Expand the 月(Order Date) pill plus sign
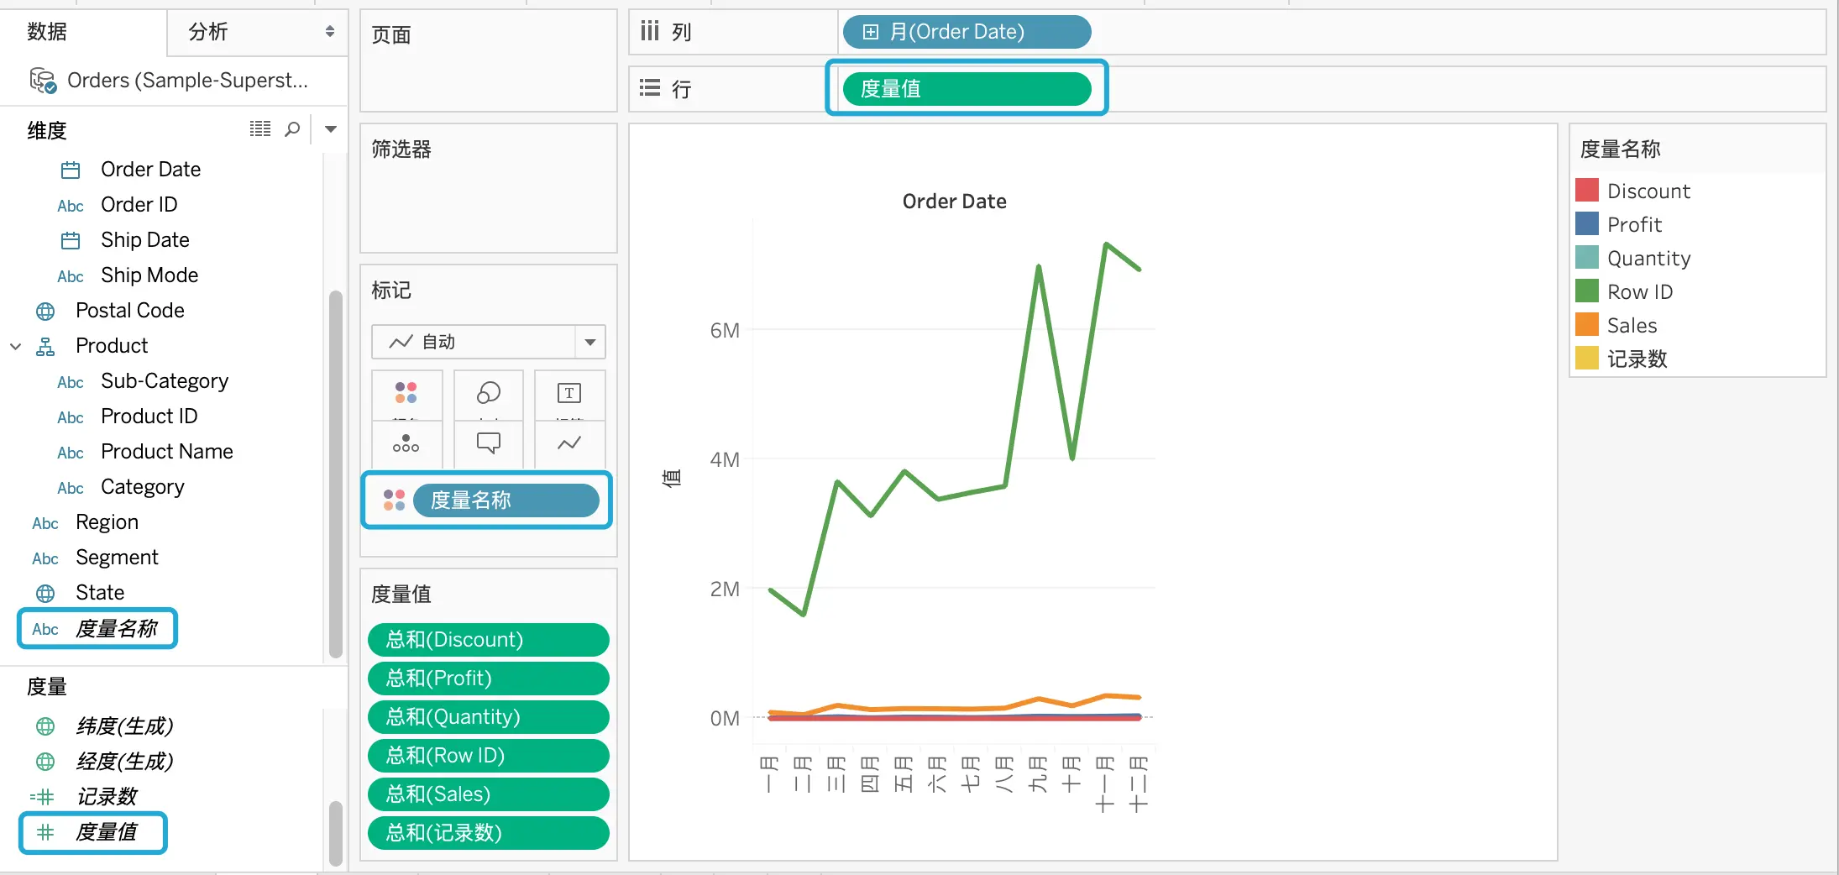Screen dimensions: 1839x875 (x=871, y=32)
